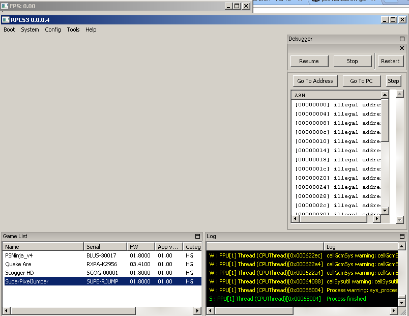Select SuperPixelJumper in the Game List

(x=26, y=281)
